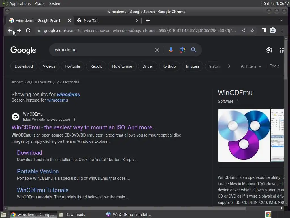Viewport: 290px width, 218px height.
Task: Open the WinCDEmu easiest way result title
Action: (x=84, y=127)
